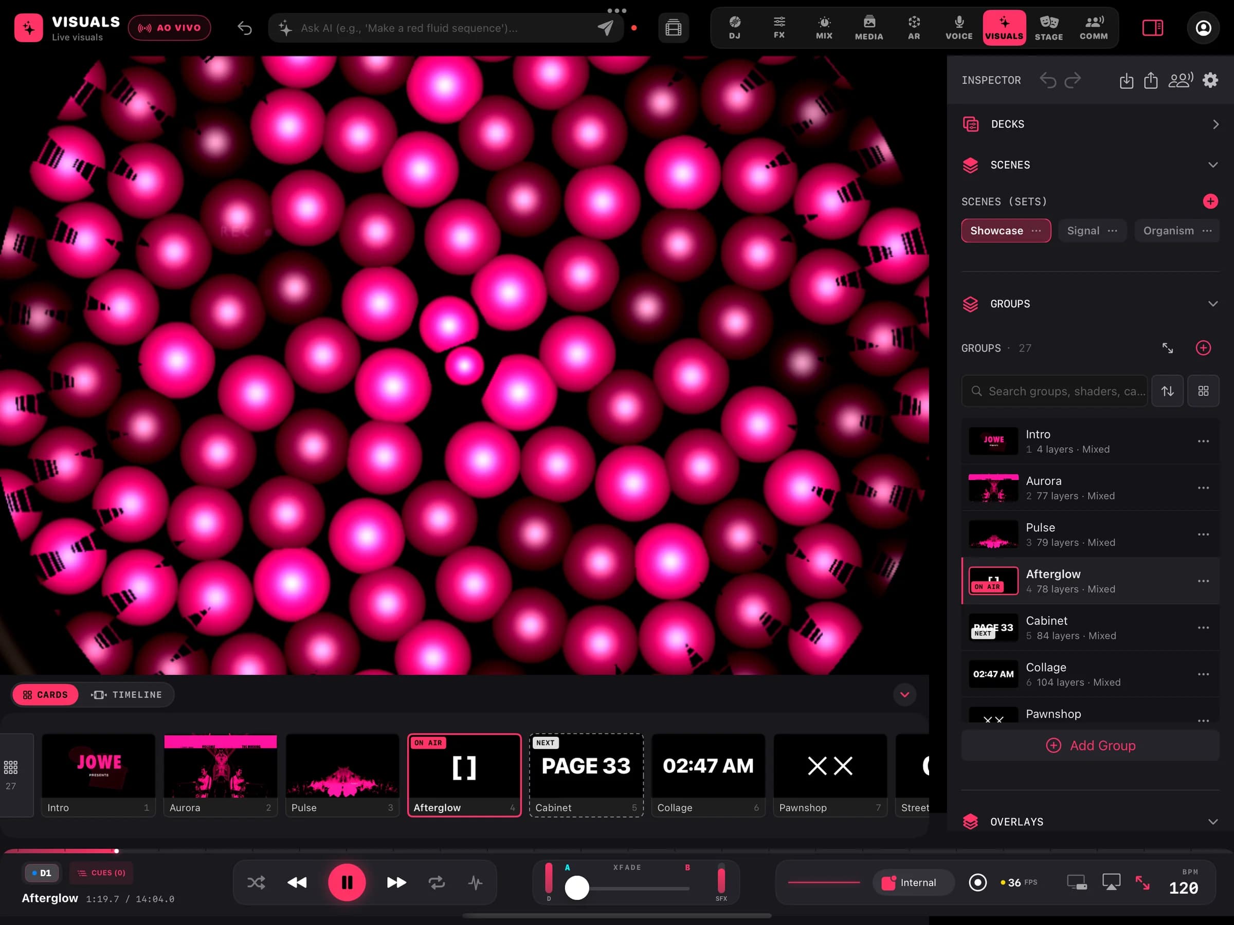1234x925 pixels.
Task: Select the Organism scene set
Action: 1176,231
